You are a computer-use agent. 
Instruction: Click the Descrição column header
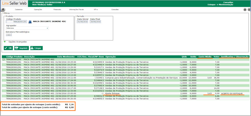[x=29, y=57]
